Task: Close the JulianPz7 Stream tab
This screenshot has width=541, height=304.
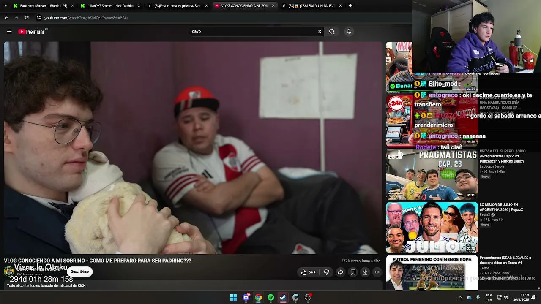Action: 139,6
